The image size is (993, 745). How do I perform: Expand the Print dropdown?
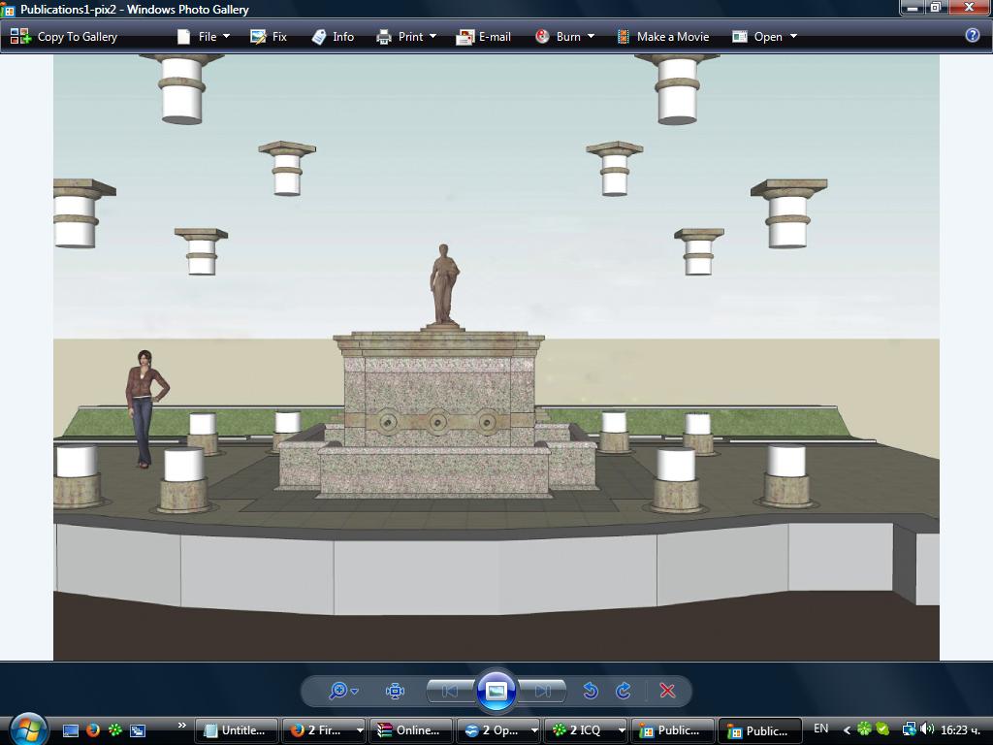point(433,37)
